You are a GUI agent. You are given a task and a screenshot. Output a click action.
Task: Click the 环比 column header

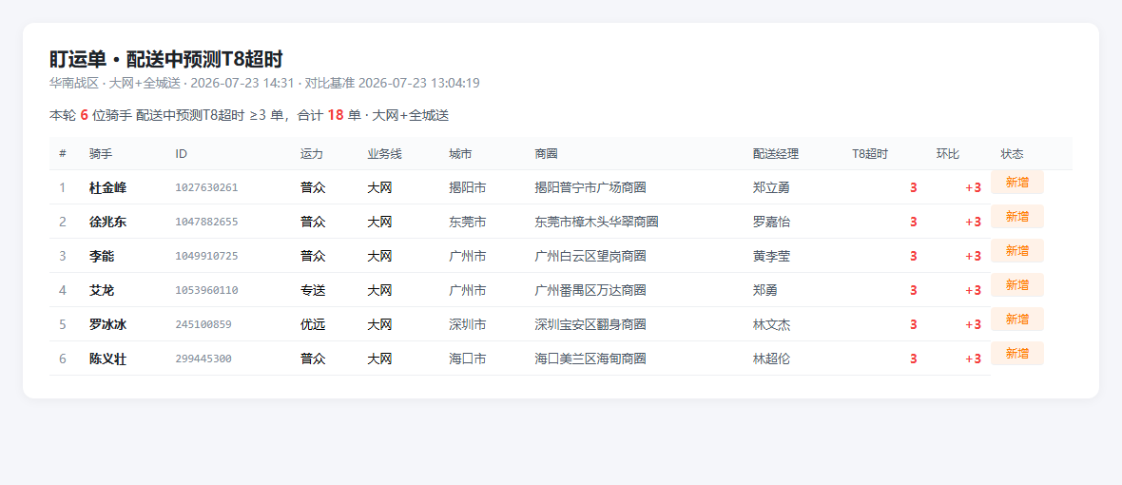(947, 154)
